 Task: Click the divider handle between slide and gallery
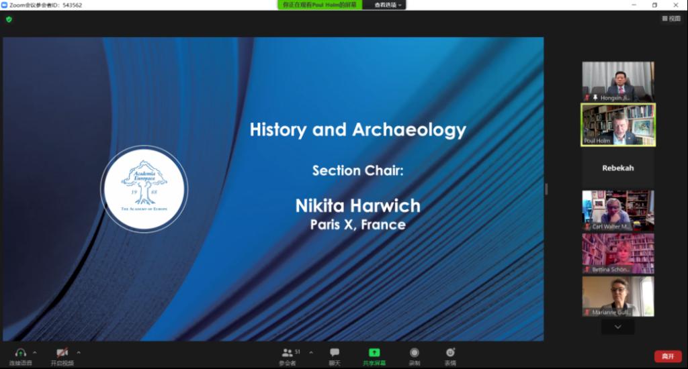(x=546, y=189)
